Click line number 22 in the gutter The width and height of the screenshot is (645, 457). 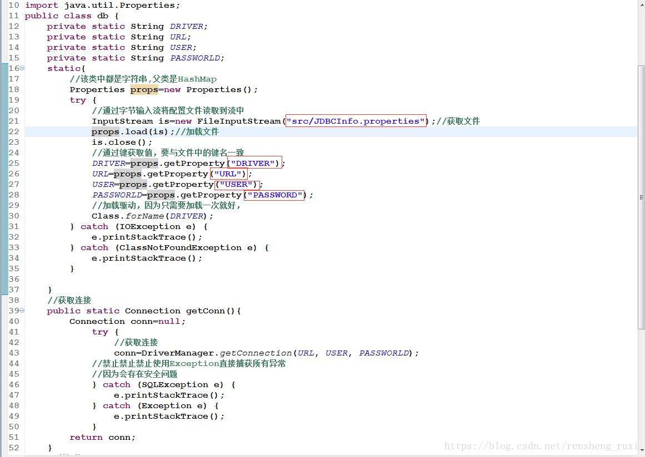pos(13,132)
